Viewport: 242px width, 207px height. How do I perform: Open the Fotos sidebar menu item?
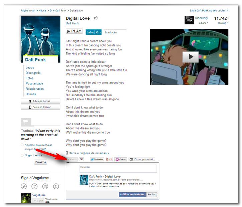coord(29,78)
